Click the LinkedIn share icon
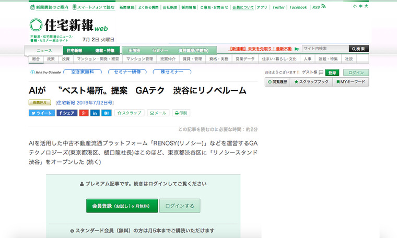Viewport: 397px width, 238px height. click(x=95, y=113)
